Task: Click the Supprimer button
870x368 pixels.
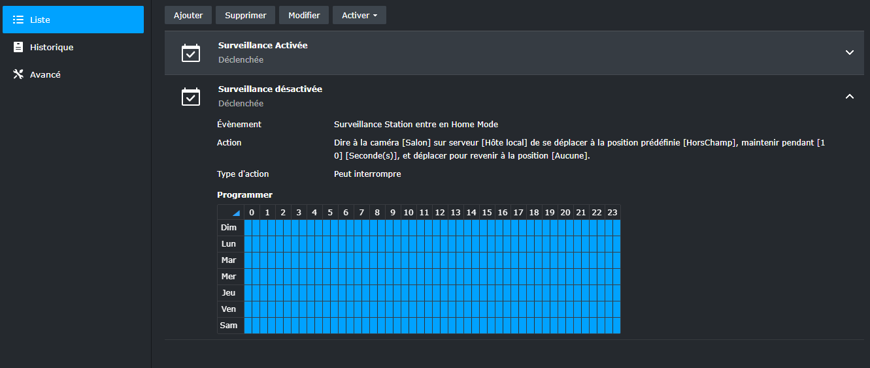Action: pos(246,15)
